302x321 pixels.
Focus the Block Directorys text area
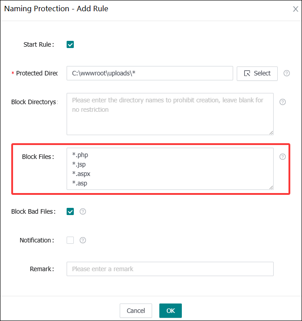(170, 114)
